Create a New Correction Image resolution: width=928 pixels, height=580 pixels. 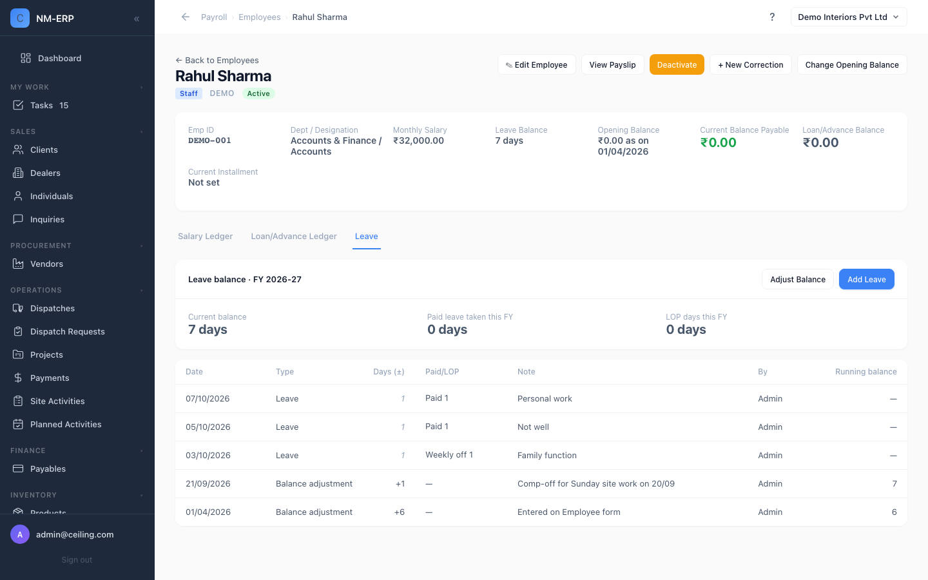751,64
